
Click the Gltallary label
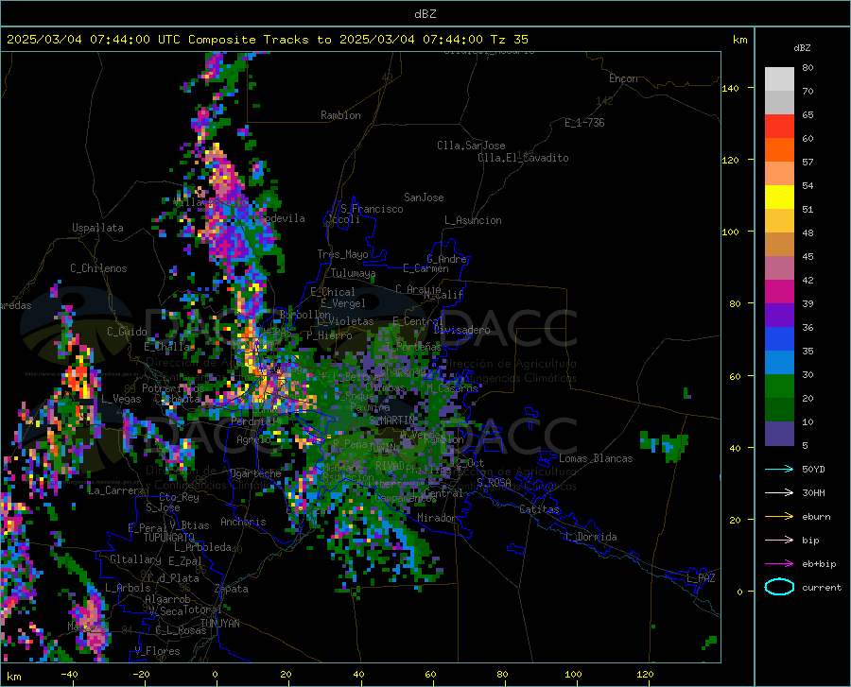click(x=135, y=559)
